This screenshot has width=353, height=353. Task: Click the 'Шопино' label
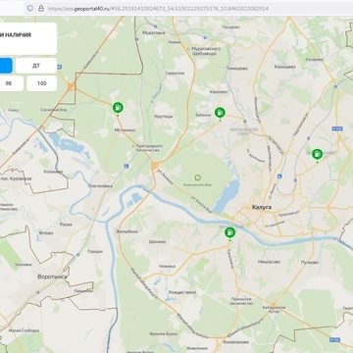click(x=157, y=242)
